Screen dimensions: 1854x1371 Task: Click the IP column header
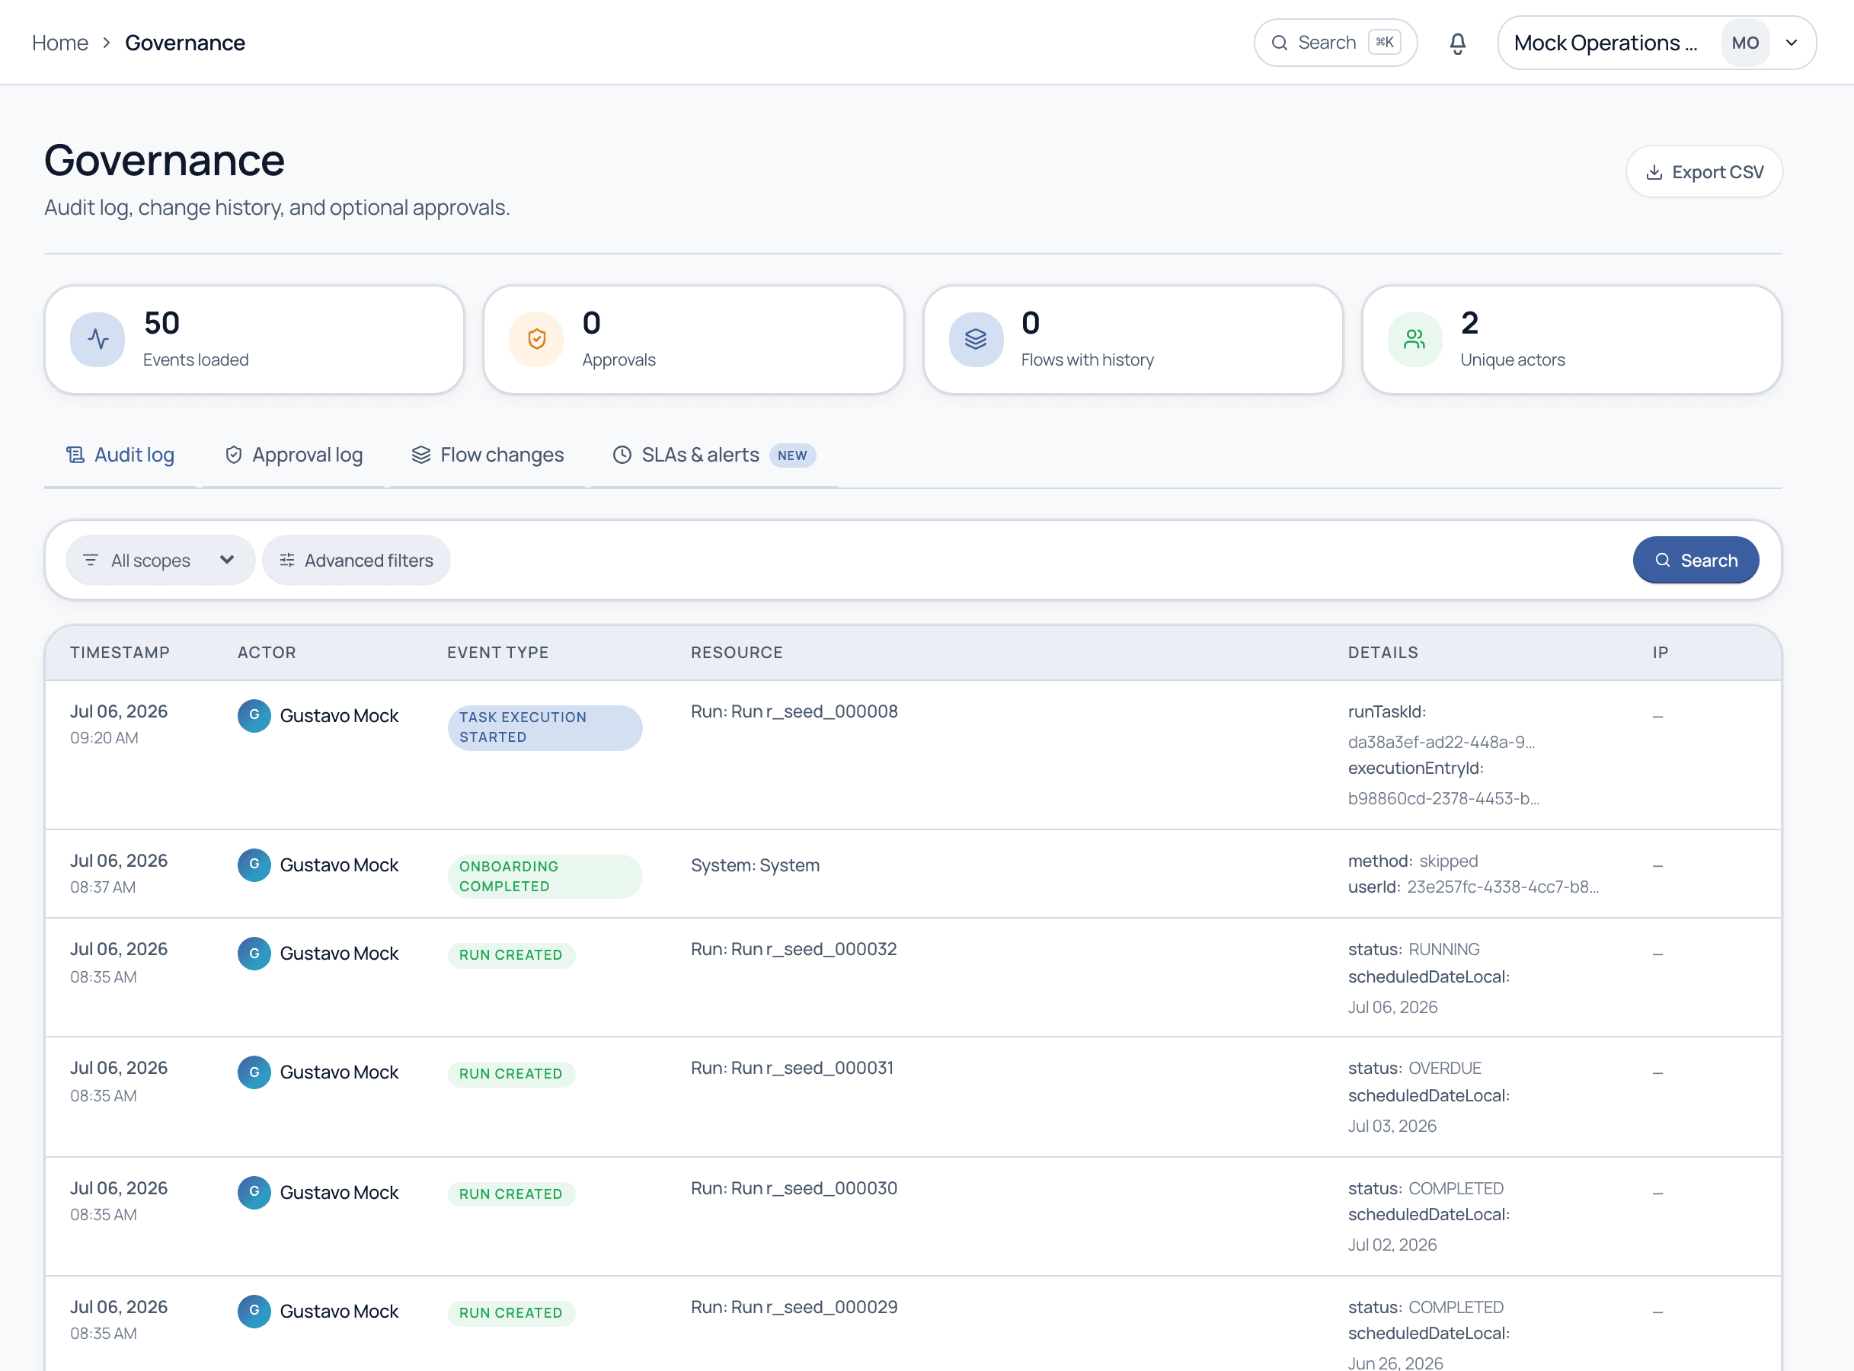(1660, 652)
